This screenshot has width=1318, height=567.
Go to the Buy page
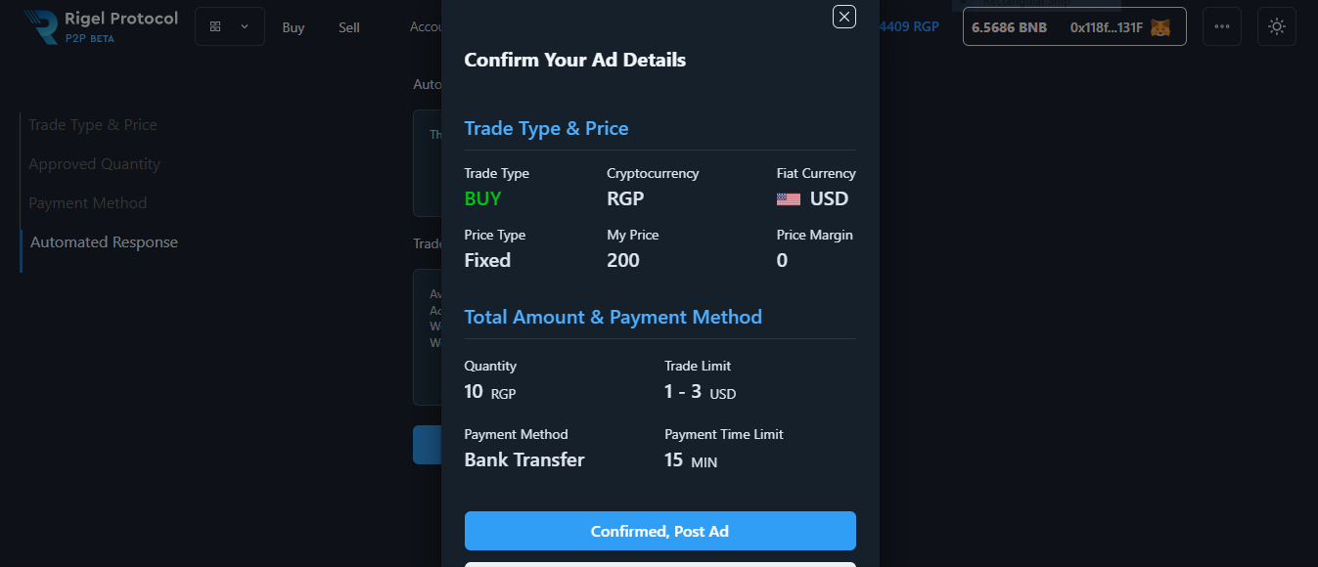pos(294,27)
